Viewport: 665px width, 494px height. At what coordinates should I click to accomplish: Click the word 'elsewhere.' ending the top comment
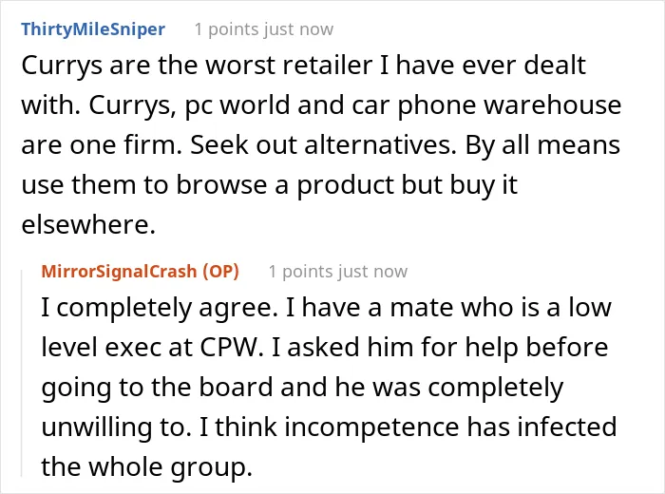tap(88, 224)
